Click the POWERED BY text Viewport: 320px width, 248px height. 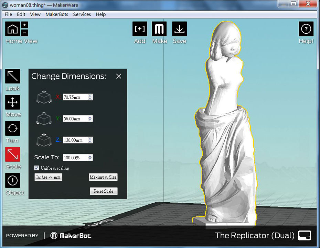tap(22, 236)
